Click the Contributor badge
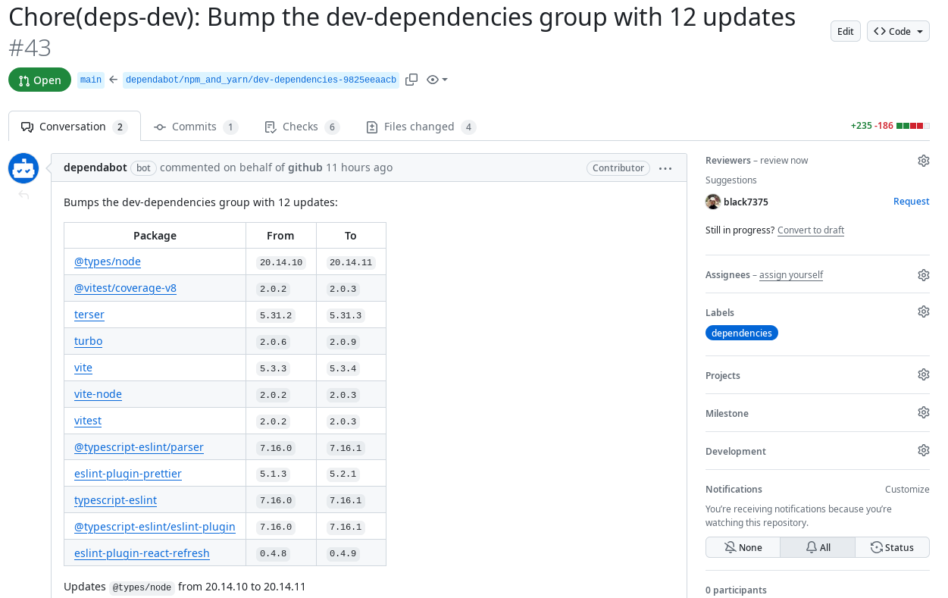The height and width of the screenshot is (598, 948). click(618, 168)
